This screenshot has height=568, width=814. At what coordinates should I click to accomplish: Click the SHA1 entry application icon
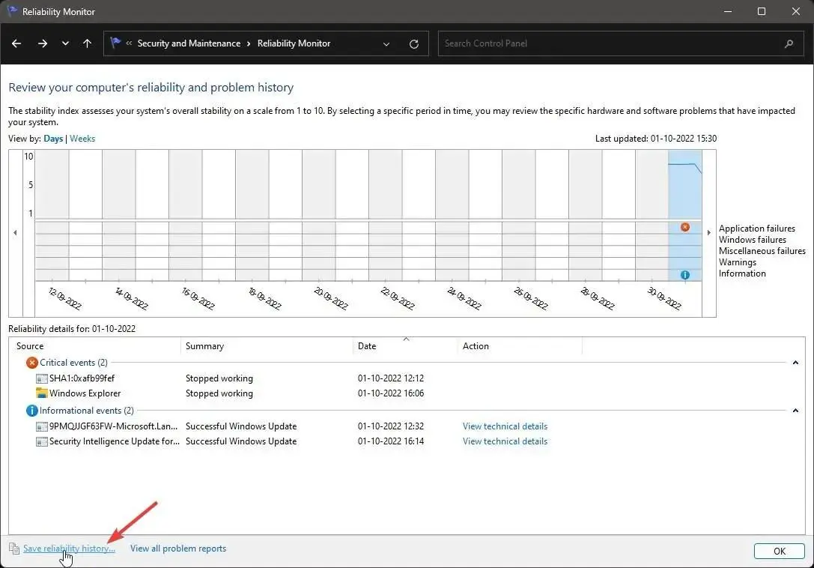tap(41, 379)
